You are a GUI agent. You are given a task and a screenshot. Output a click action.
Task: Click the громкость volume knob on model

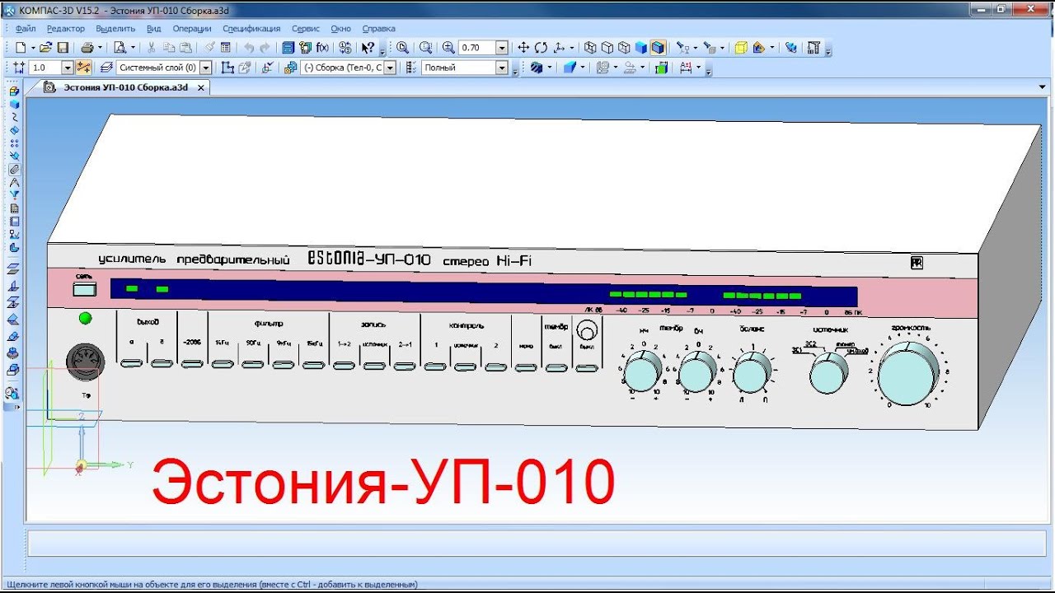pos(907,374)
